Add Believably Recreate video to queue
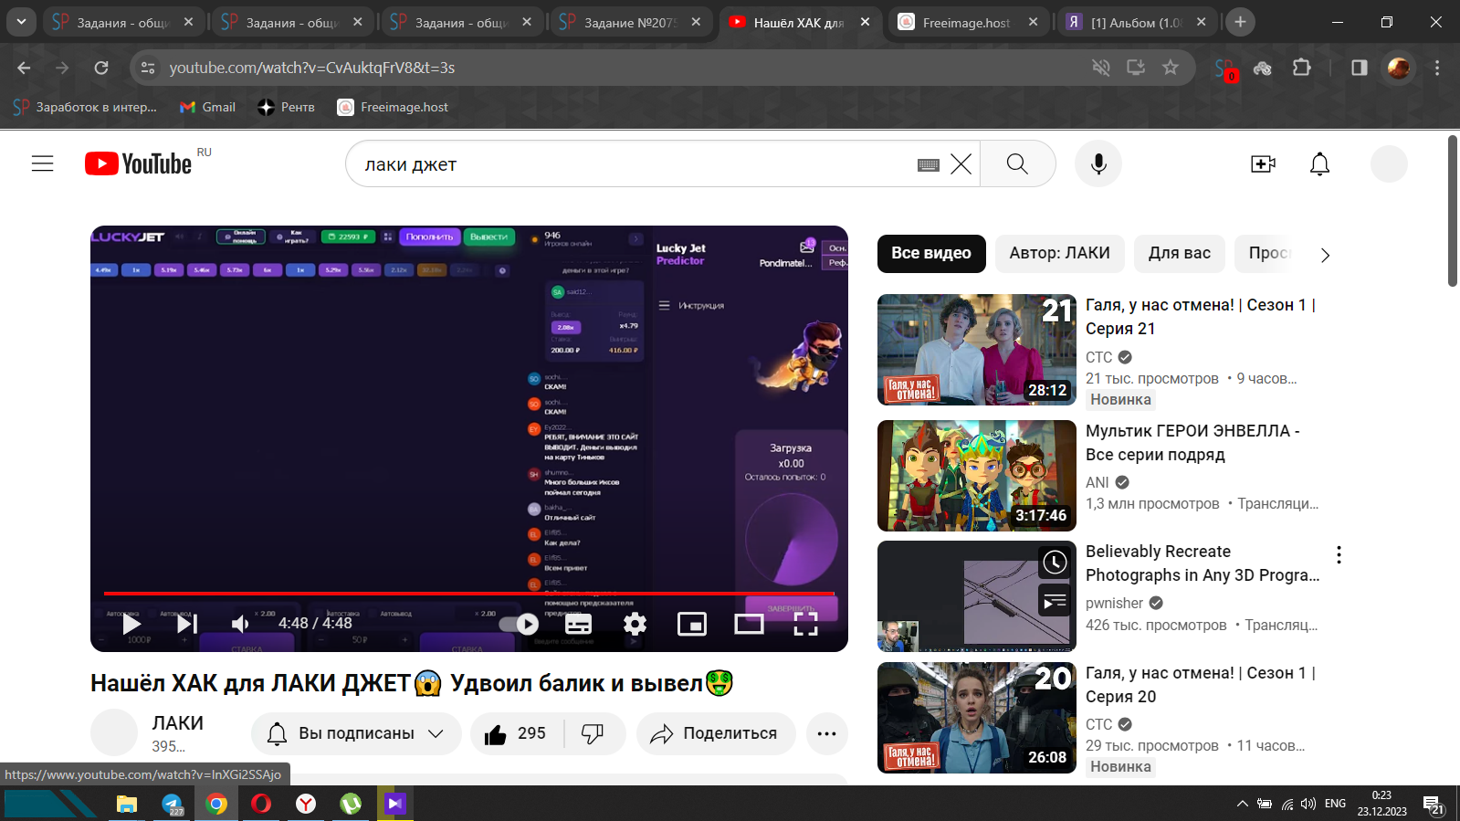 (1055, 601)
